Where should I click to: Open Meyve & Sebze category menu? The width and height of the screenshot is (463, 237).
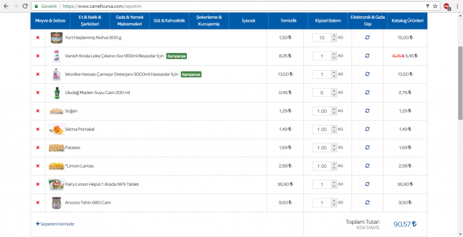50,21
